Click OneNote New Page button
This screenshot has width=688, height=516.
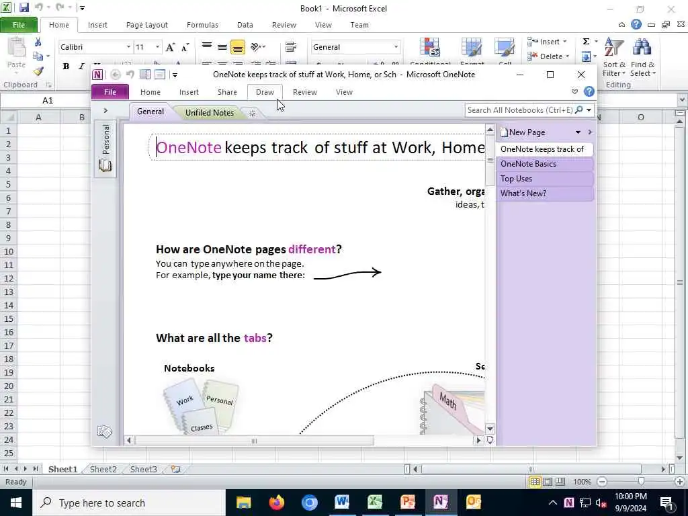[523, 132]
